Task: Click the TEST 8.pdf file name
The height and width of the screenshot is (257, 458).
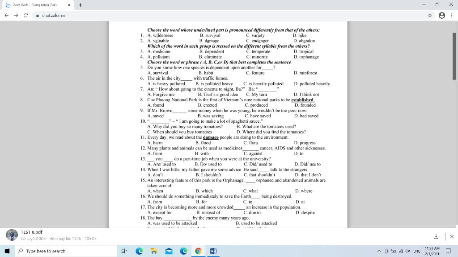Action: pos(32,232)
